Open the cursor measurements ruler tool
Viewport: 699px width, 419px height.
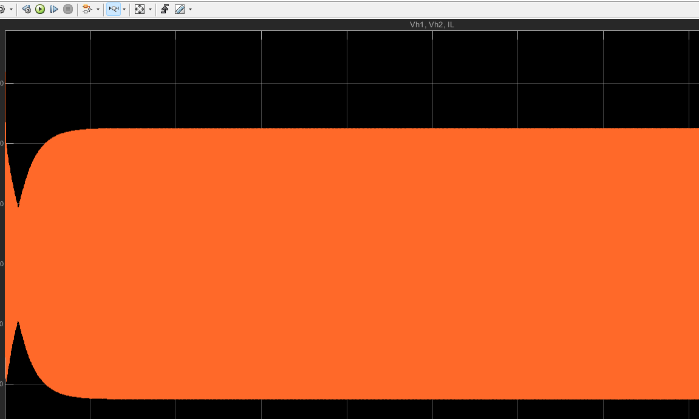point(180,9)
